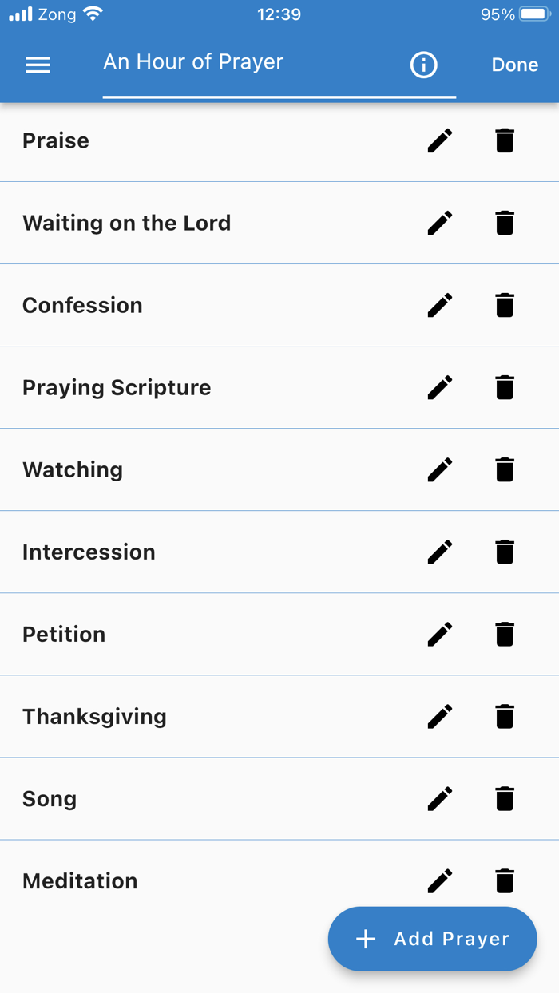This screenshot has height=993, width=559.
Task: Delete the Meditation prayer item
Action: click(505, 880)
